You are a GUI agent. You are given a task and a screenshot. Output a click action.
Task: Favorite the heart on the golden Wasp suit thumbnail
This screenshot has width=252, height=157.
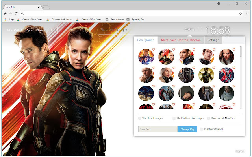214,68
